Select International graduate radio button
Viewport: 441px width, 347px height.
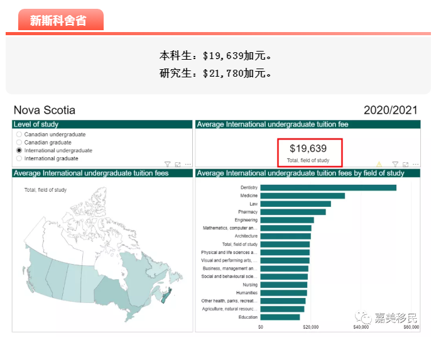pos(19,158)
